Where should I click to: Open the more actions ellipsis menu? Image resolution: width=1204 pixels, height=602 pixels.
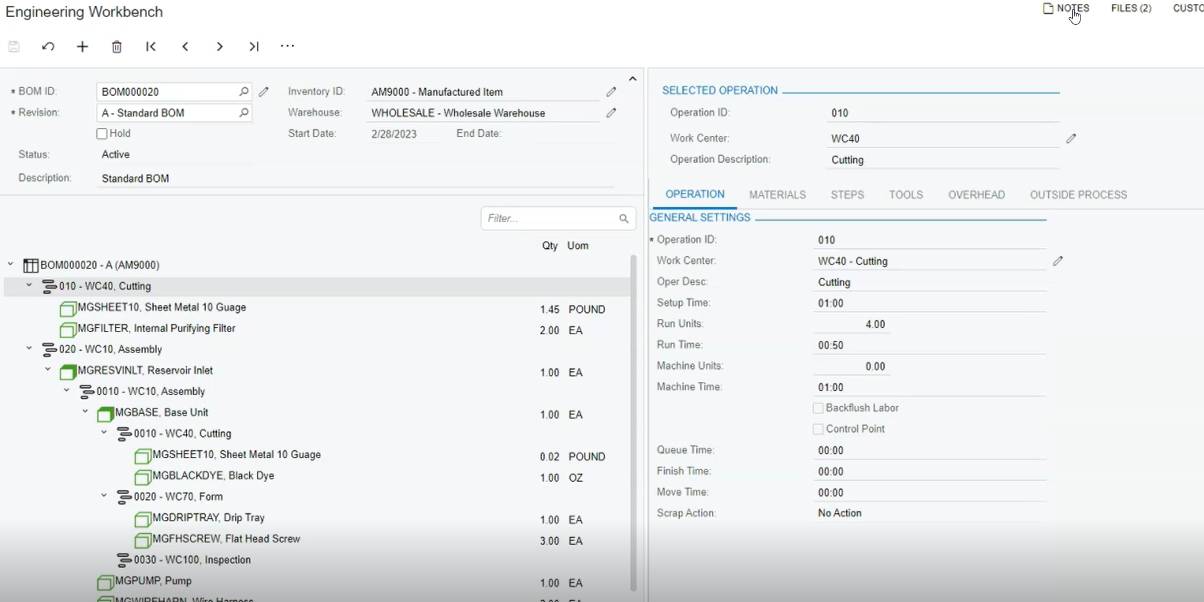point(288,46)
